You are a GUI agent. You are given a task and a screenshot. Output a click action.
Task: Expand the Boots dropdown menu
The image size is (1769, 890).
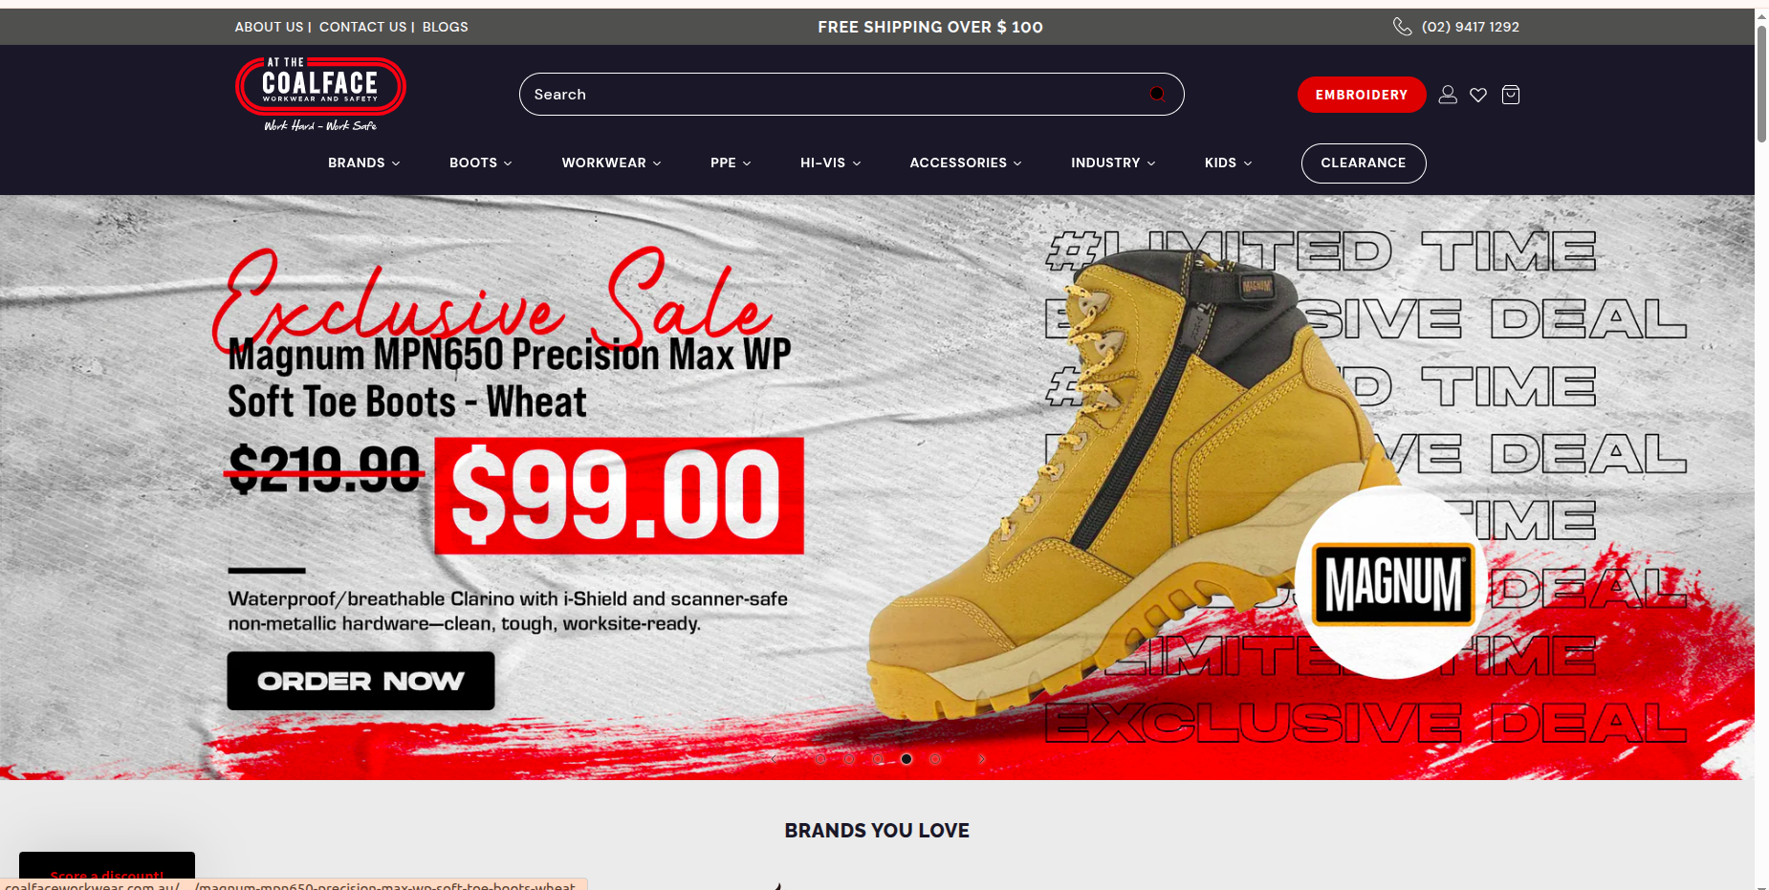[481, 163]
